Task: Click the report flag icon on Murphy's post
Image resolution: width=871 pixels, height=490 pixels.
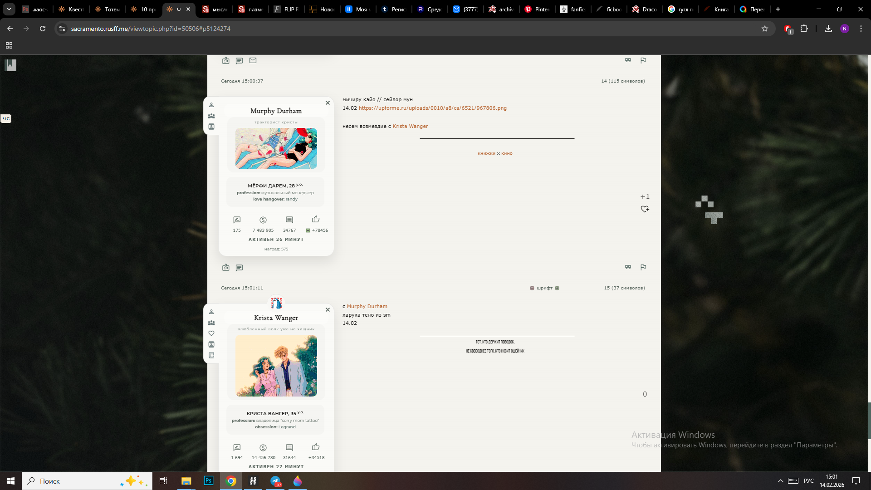Action: point(643,267)
